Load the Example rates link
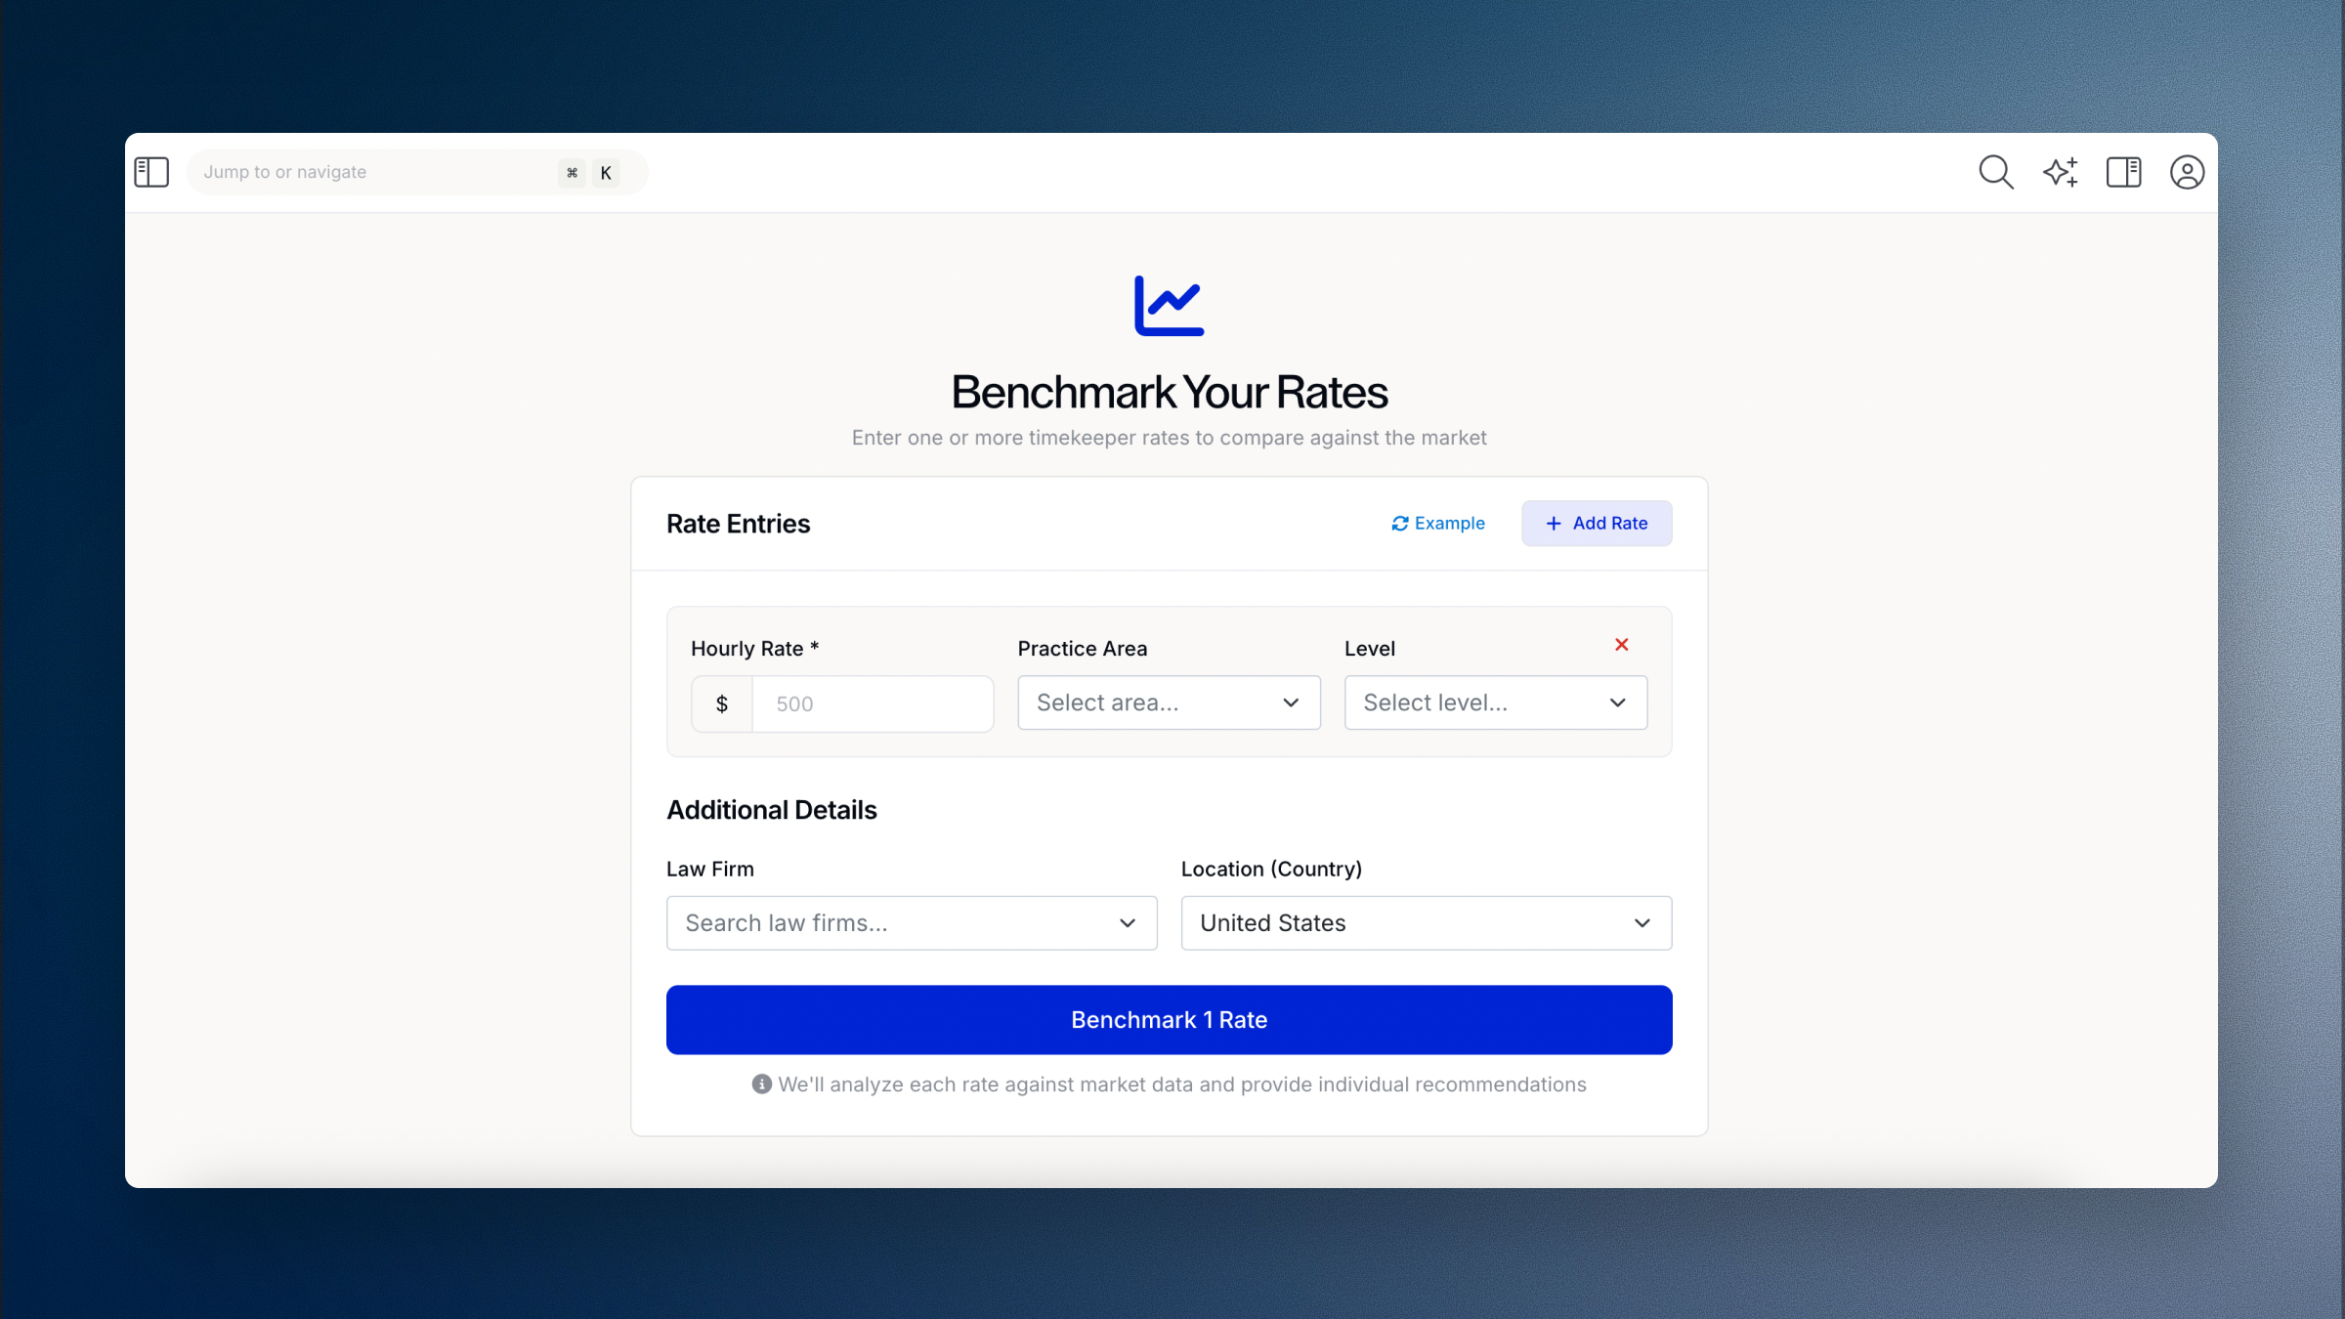This screenshot has height=1319, width=2345. 1437,524
